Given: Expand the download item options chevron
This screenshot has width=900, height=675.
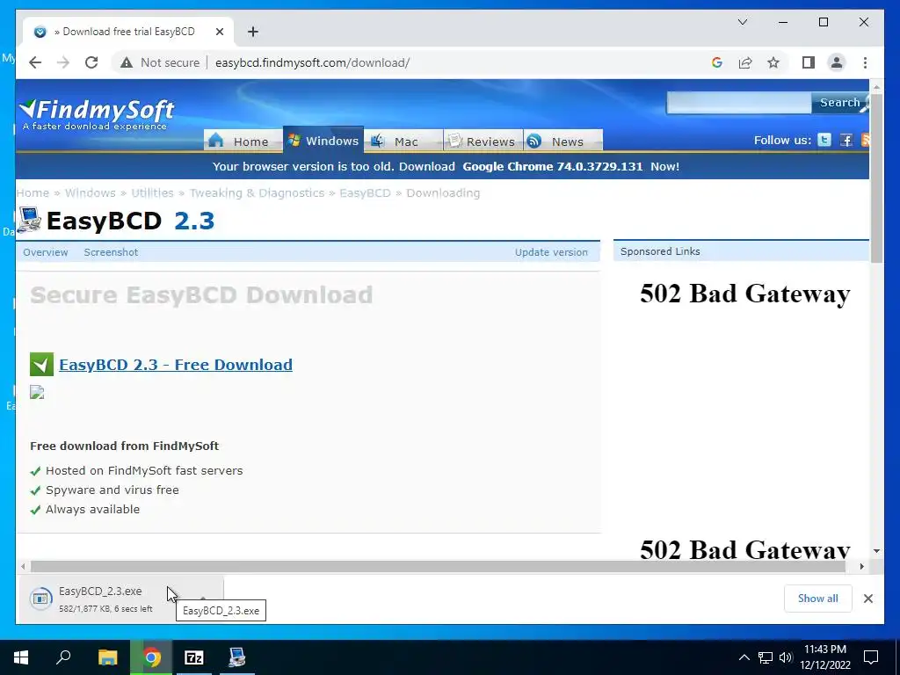Looking at the screenshot, I should click(203, 599).
